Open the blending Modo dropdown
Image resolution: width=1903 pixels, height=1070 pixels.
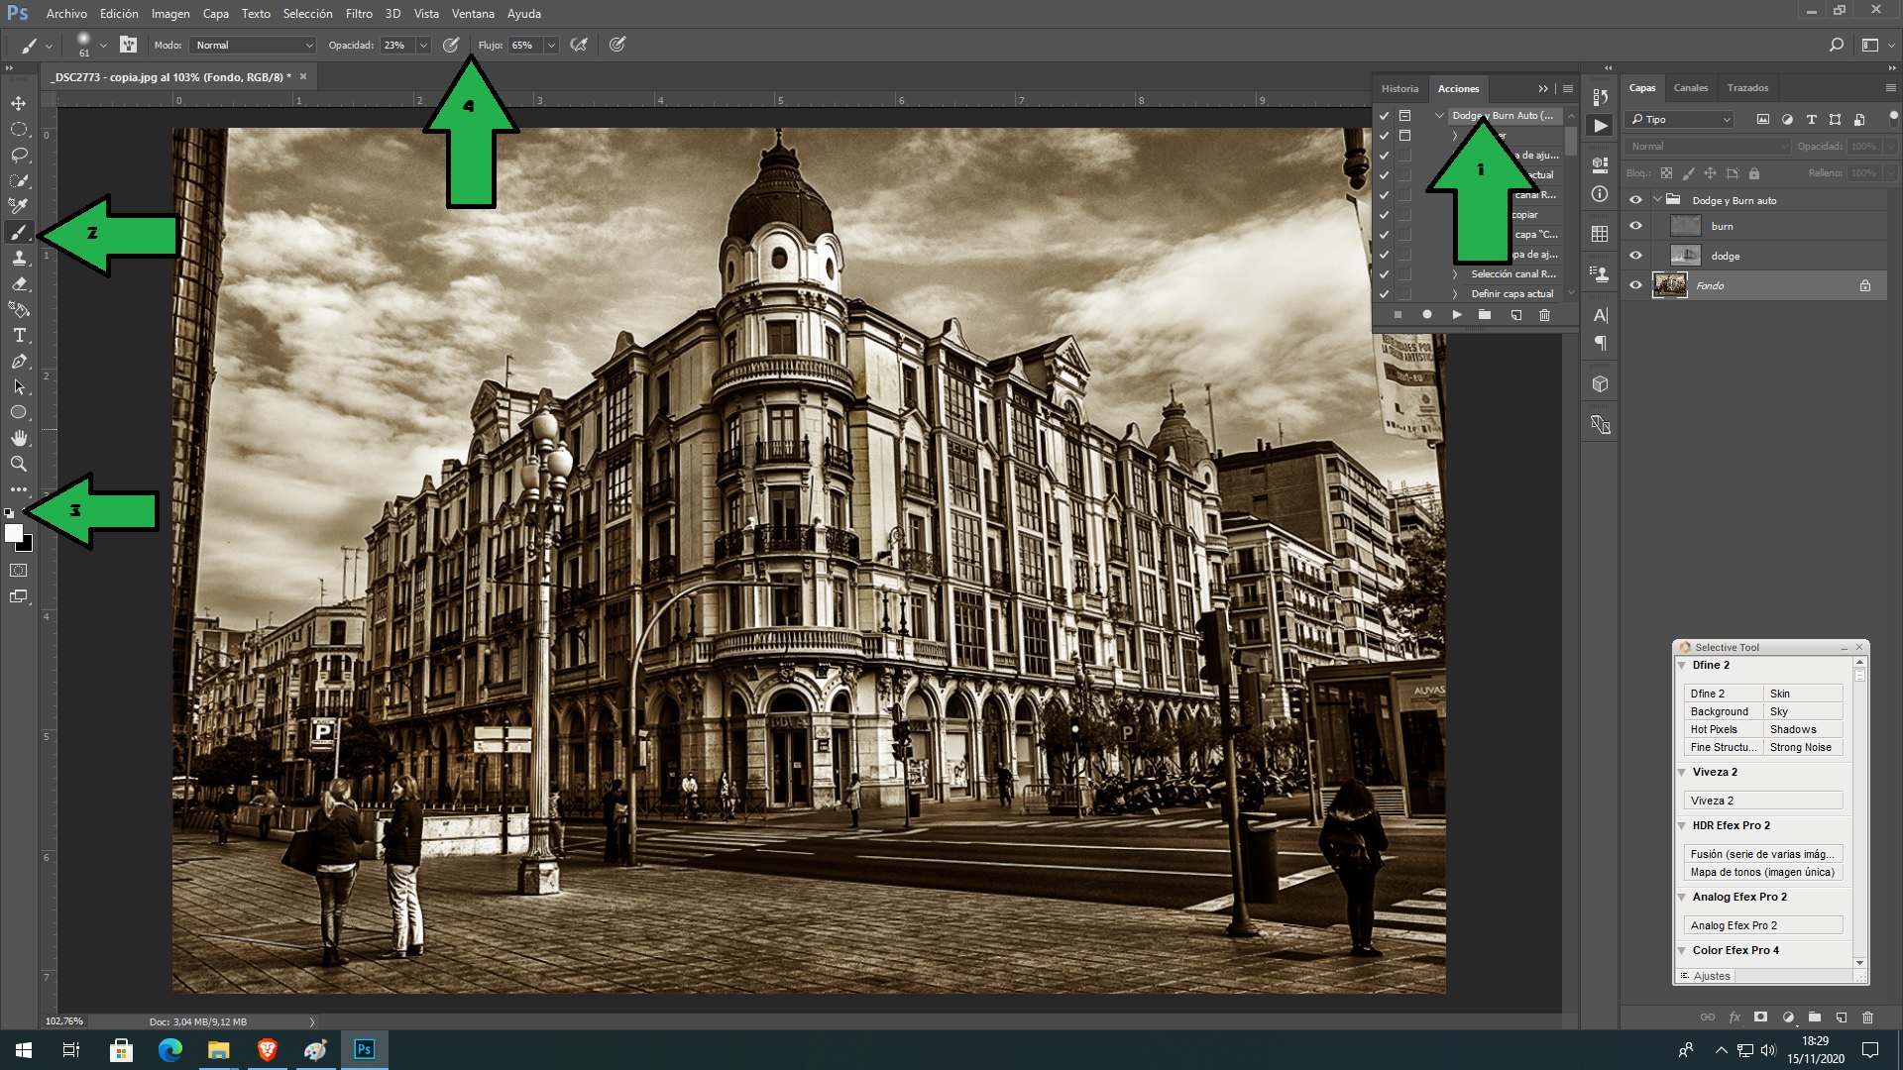pyautogui.click(x=253, y=45)
